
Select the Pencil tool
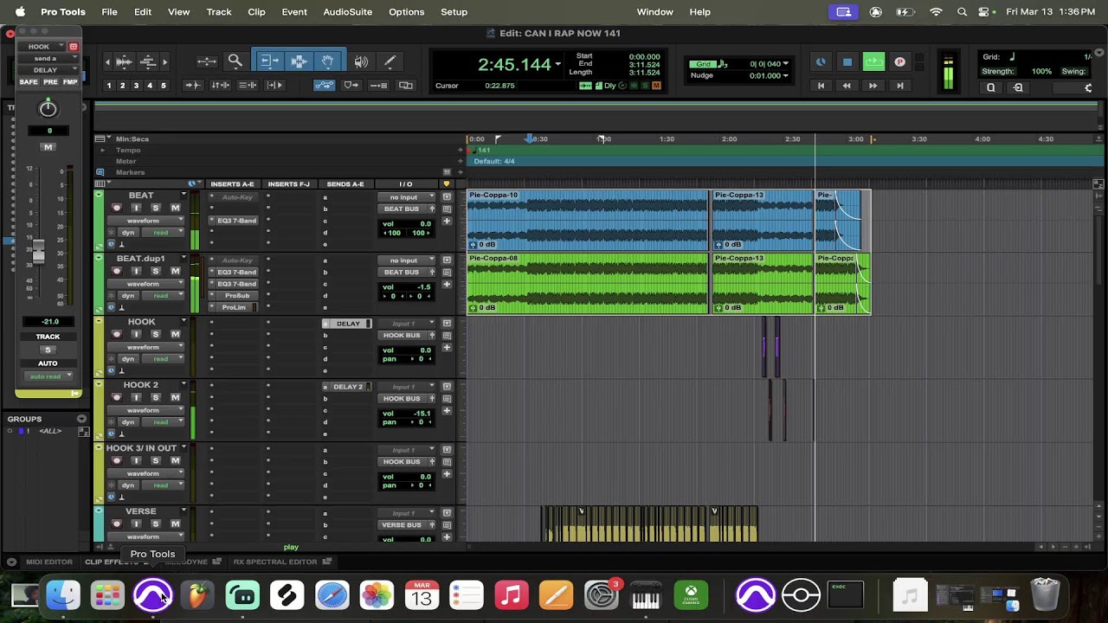pyautogui.click(x=390, y=61)
